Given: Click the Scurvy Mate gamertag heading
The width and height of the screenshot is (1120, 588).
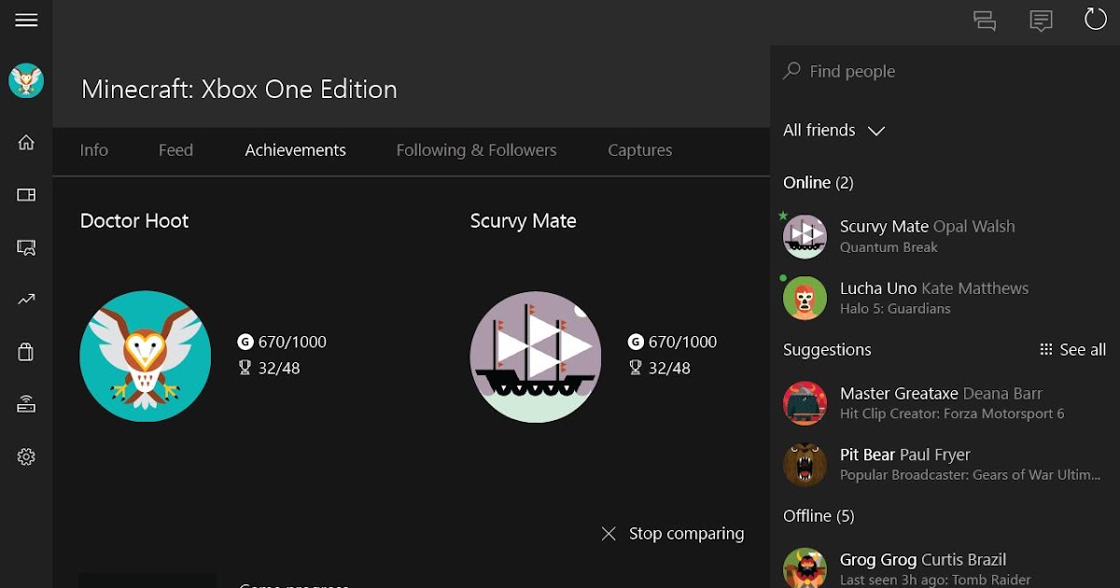Looking at the screenshot, I should click(524, 221).
